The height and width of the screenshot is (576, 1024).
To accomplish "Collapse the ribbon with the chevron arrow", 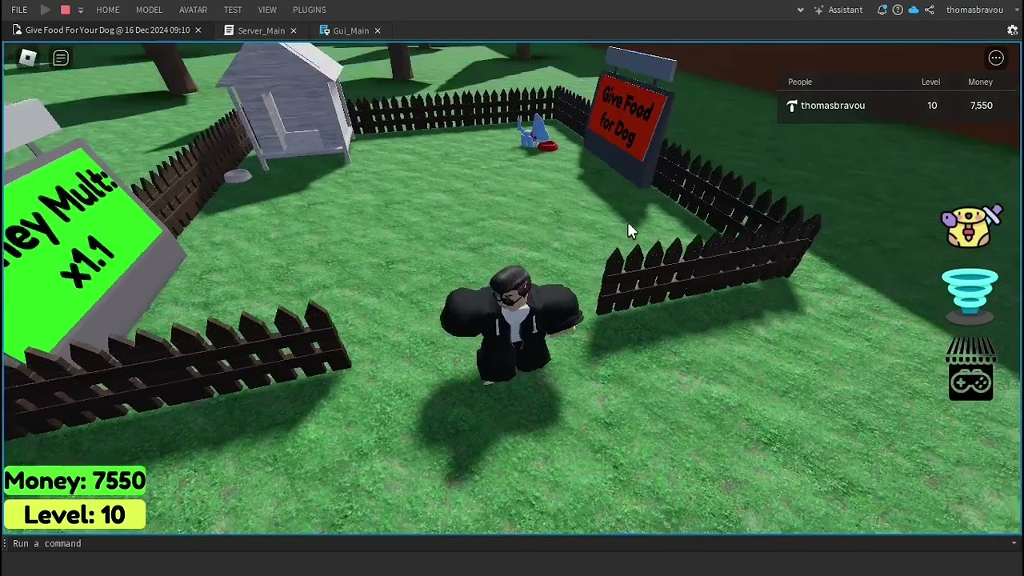I will pos(800,10).
